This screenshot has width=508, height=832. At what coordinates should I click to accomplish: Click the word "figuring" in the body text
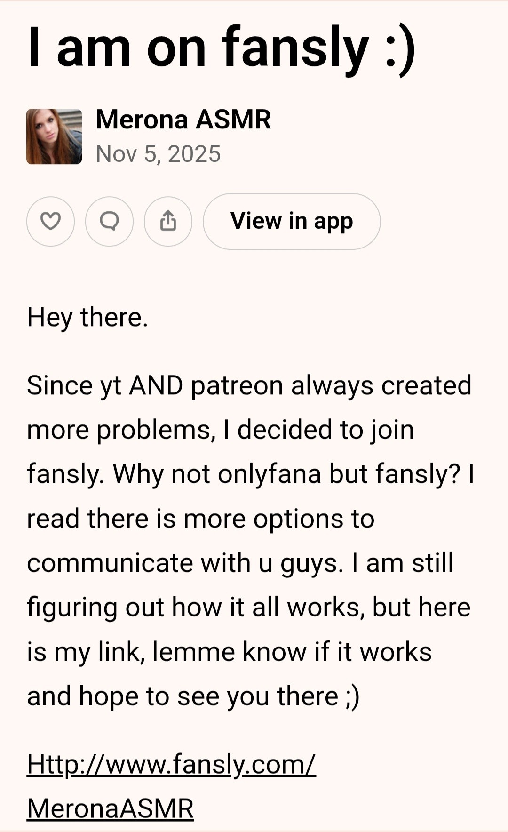(71, 608)
